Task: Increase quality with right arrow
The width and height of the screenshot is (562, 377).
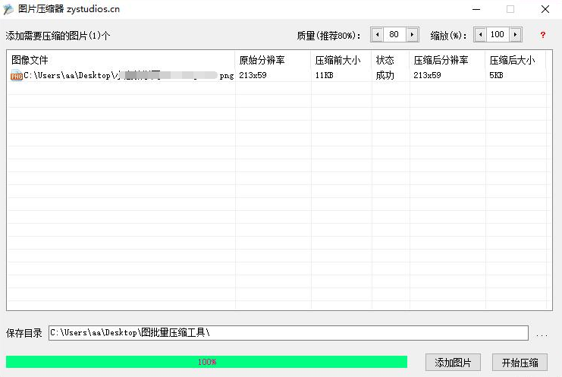Action: tap(412, 35)
